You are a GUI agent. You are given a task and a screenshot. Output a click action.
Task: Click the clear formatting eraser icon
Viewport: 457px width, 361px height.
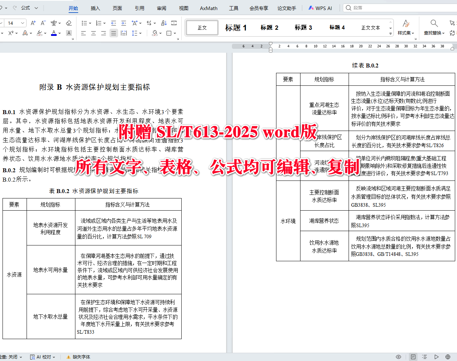point(68,23)
